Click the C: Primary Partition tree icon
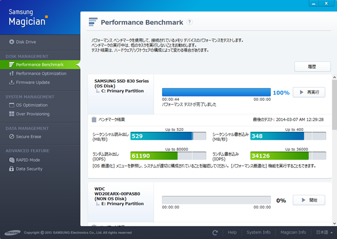Viewport: 337px width, 239px height. (x=98, y=91)
